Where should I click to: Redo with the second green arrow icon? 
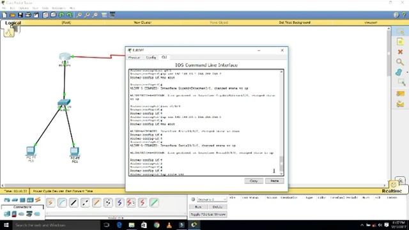(x=70, y=15)
